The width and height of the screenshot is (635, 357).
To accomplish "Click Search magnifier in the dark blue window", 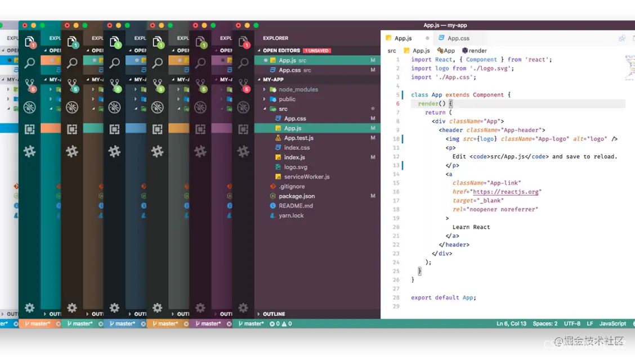I will pyautogui.click(x=115, y=63).
